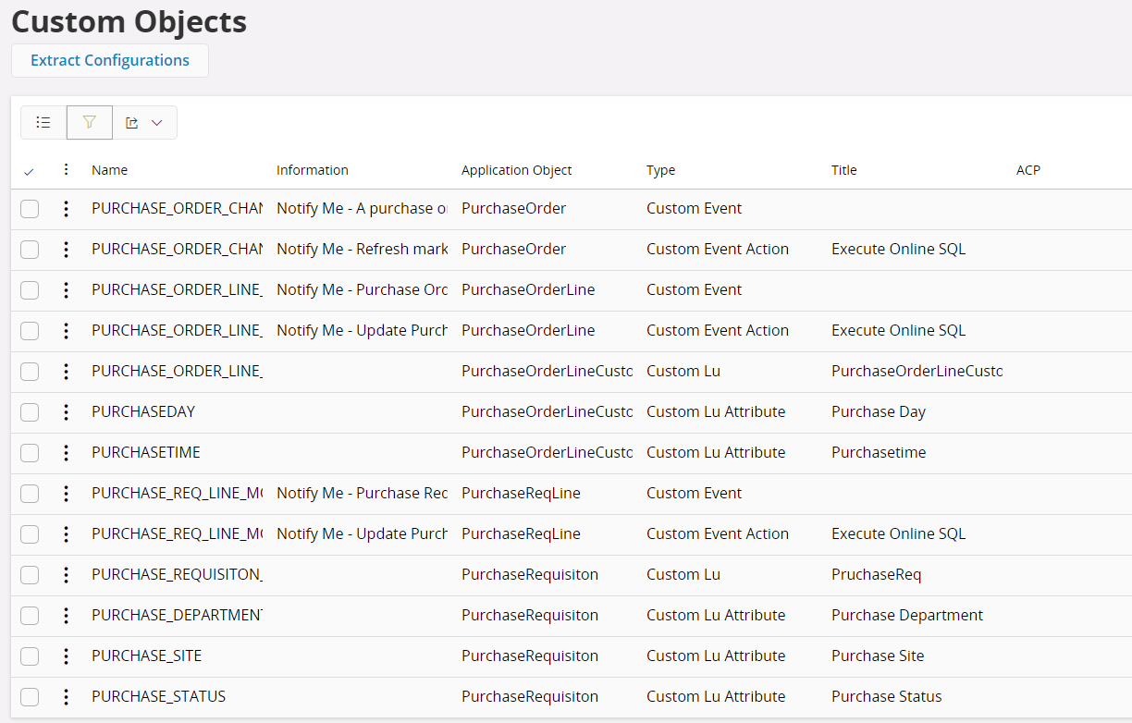Open the PURCHASE_STATUS name cell

(x=158, y=697)
